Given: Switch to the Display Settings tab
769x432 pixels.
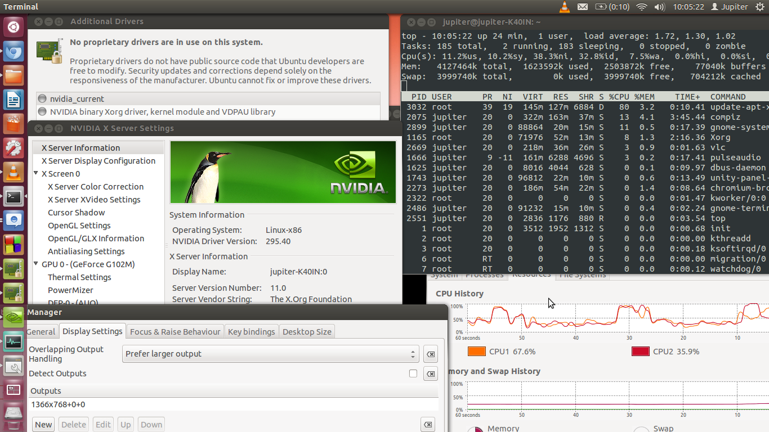Looking at the screenshot, I should pos(92,331).
